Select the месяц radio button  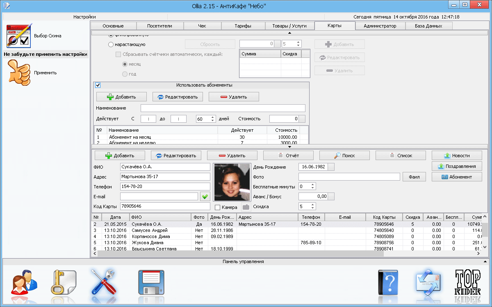pos(125,64)
